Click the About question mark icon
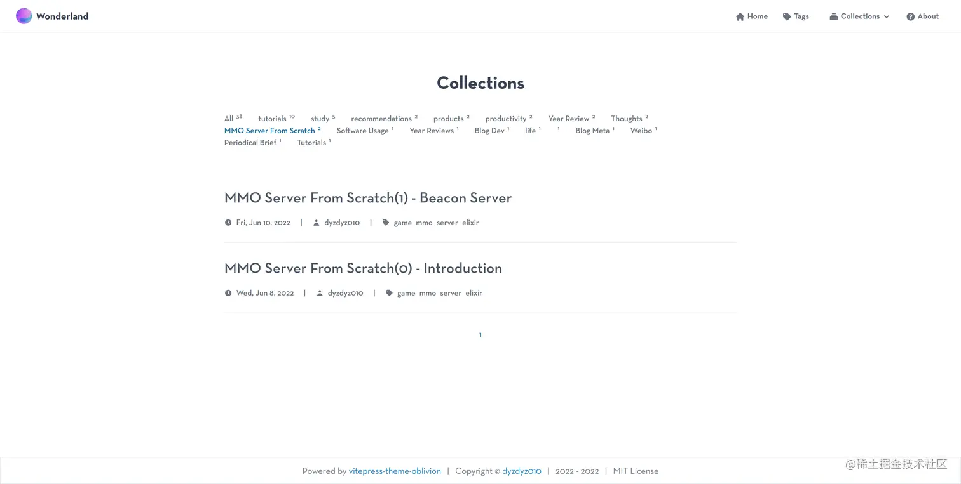The width and height of the screenshot is (961, 484). tap(910, 16)
